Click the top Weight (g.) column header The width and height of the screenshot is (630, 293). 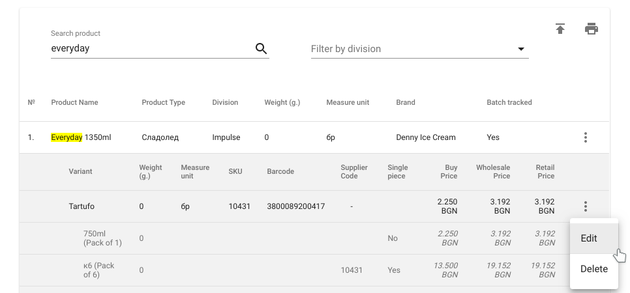[282, 102]
